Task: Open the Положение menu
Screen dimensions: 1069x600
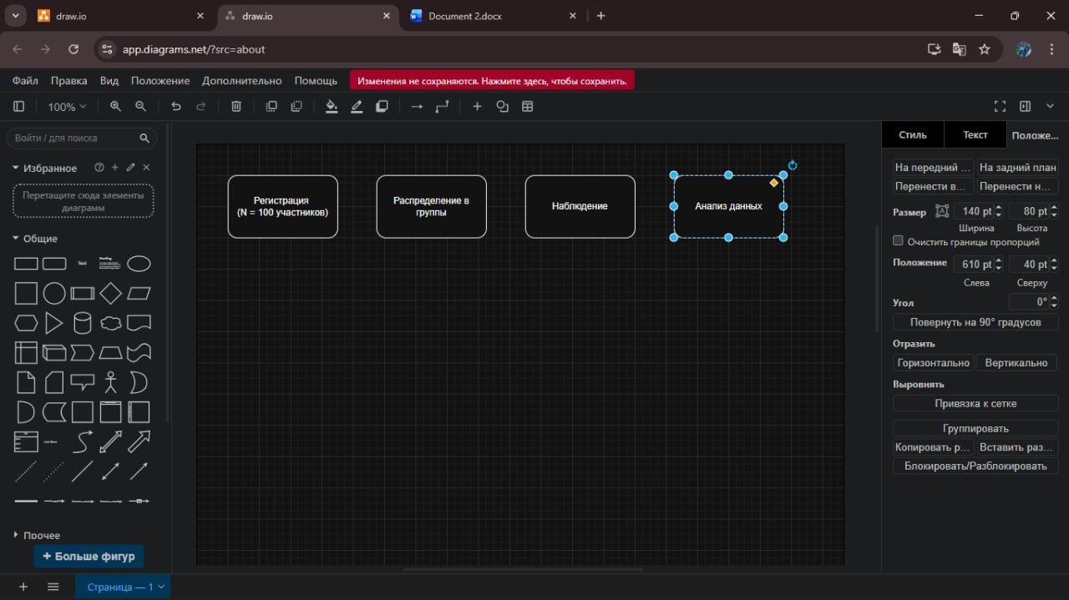Action: click(x=160, y=81)
